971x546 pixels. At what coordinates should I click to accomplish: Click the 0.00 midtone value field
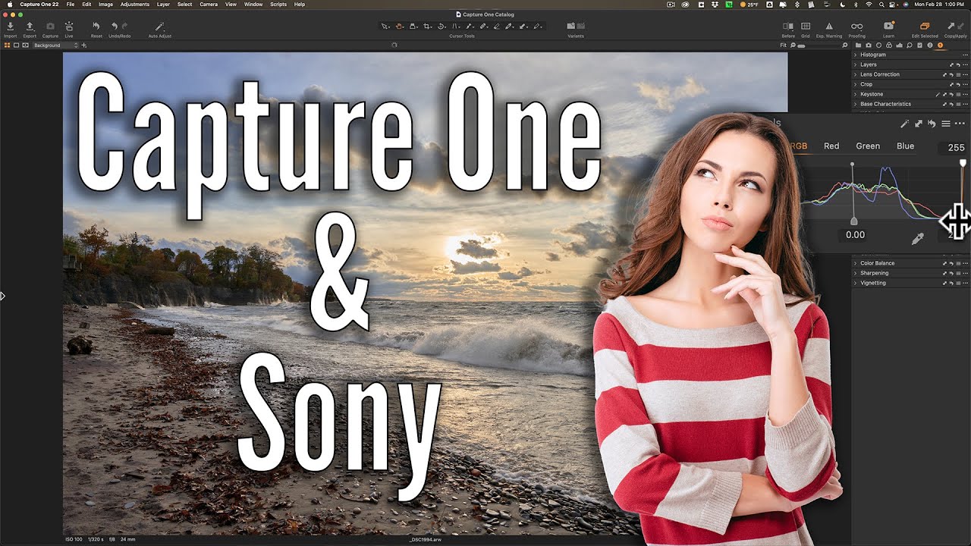tap(855, 235)
